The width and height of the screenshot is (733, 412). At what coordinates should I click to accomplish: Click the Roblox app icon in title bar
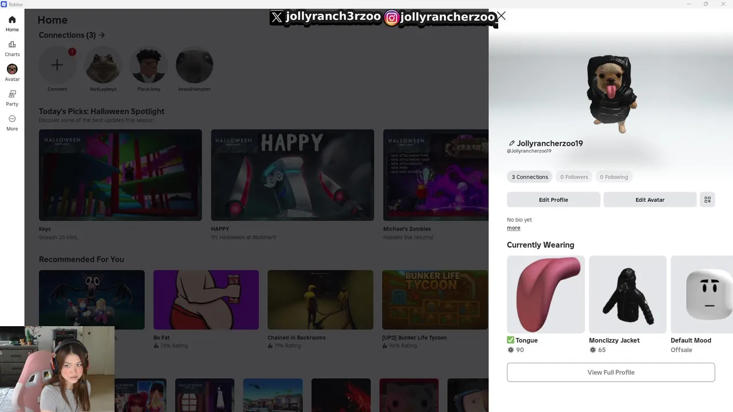point(4,4)
